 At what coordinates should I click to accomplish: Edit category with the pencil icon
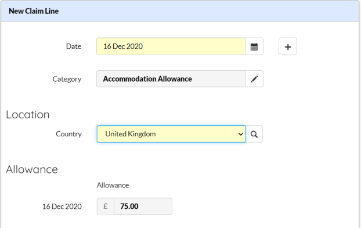click(x=254, y=79)
